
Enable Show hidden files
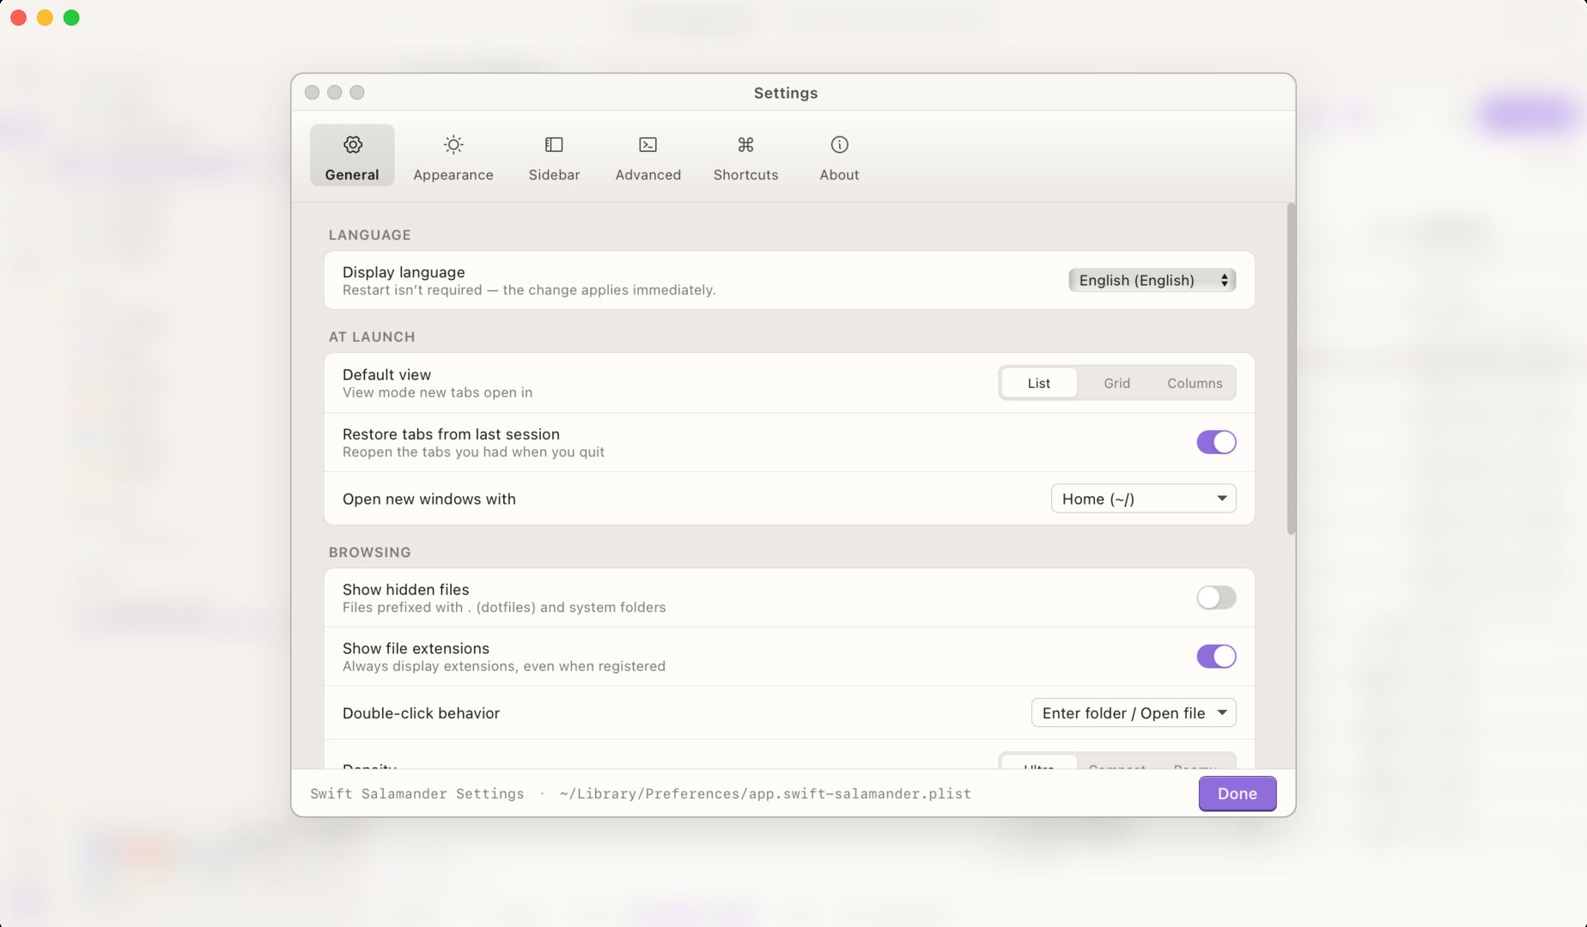[x=1215, y=597]
